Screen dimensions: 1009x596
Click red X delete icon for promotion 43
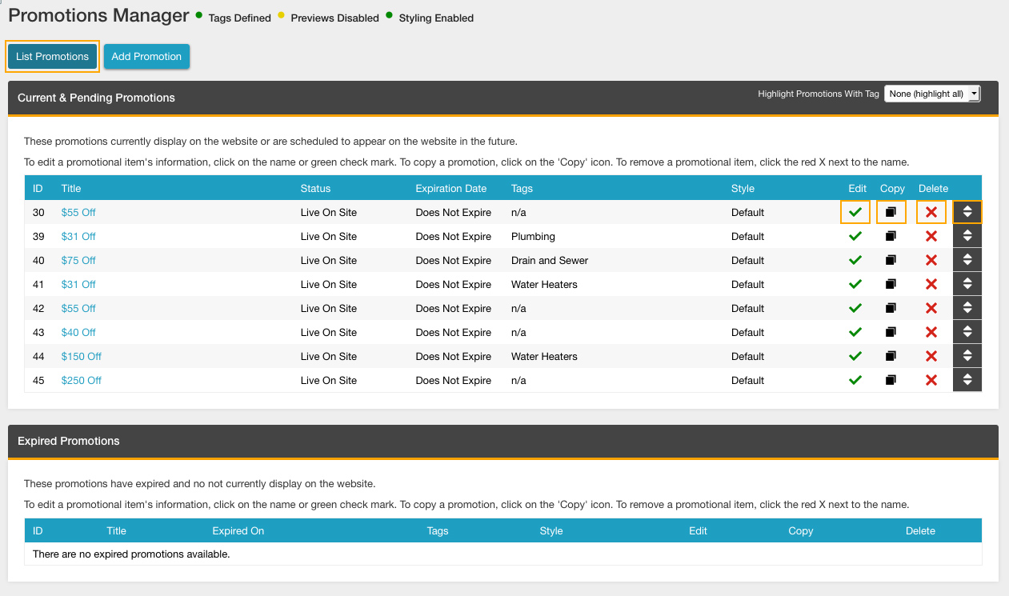pos(931,332)
